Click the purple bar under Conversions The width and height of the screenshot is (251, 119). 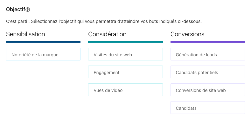pyautogui.click(x=208, y=42)
